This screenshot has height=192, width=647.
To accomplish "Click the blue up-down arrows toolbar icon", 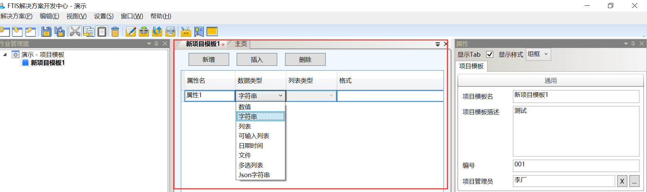I will [x=157, y=32].
